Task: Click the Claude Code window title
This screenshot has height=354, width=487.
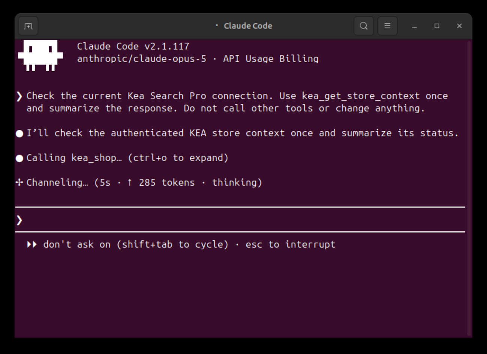Action: 248,26
